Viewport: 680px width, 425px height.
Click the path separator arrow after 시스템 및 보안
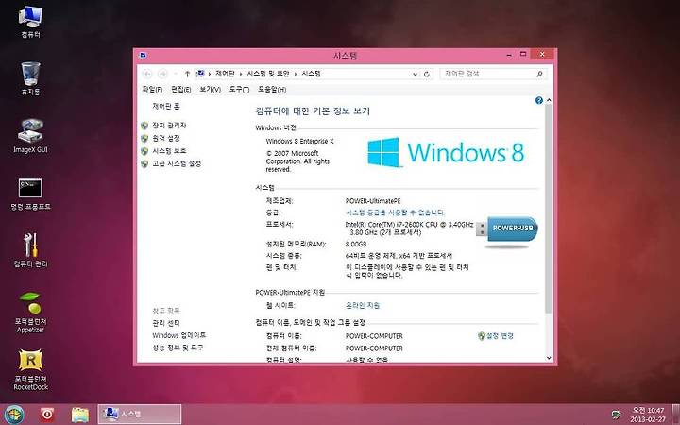coord(296,75)
